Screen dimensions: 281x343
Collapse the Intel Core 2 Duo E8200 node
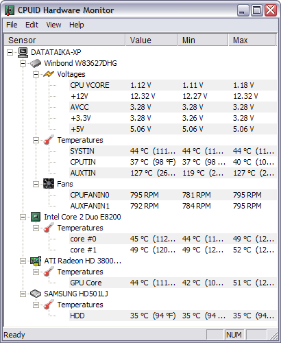pyautogui.click(x=23, y=217)
